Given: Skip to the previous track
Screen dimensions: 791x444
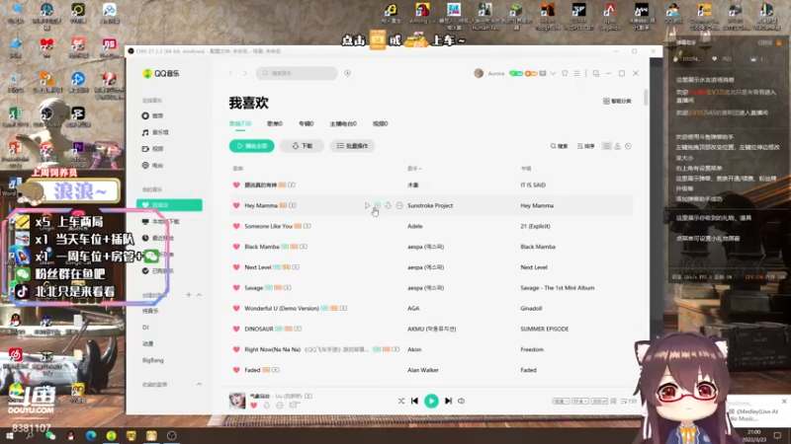Looking at the screenshot, I should tap(414, 402).
